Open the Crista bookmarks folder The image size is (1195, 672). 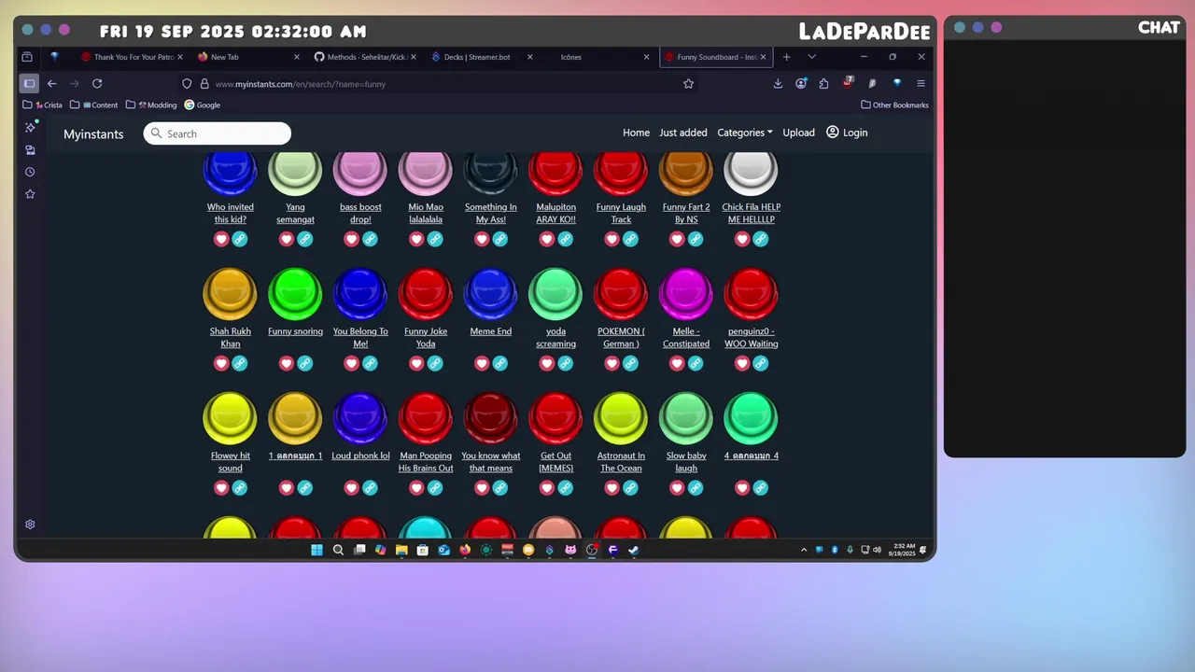[42, 105]
